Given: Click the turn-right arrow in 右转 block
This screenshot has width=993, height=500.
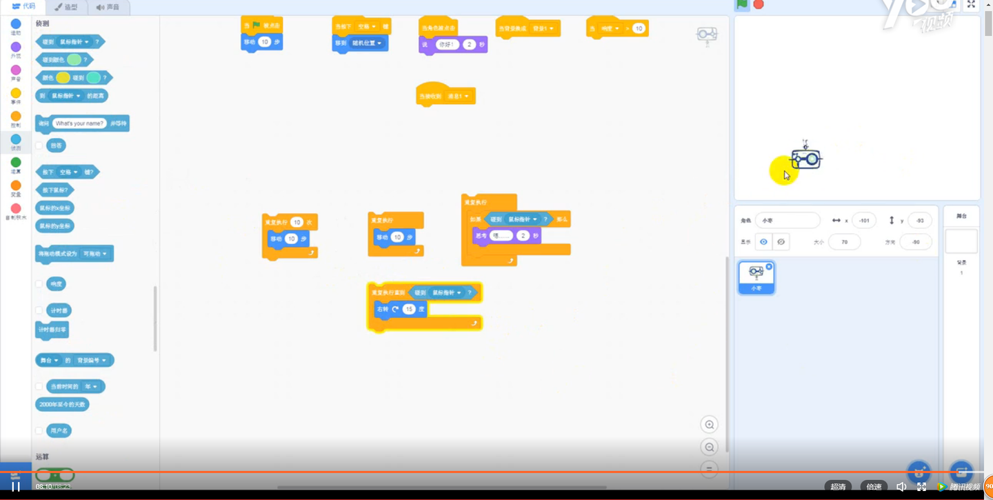Looking at the screenshot, I should click(x=396, y=310).
